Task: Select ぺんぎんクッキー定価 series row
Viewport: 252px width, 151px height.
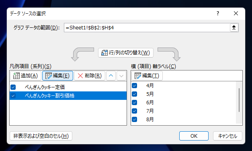Action: [68, 87]
